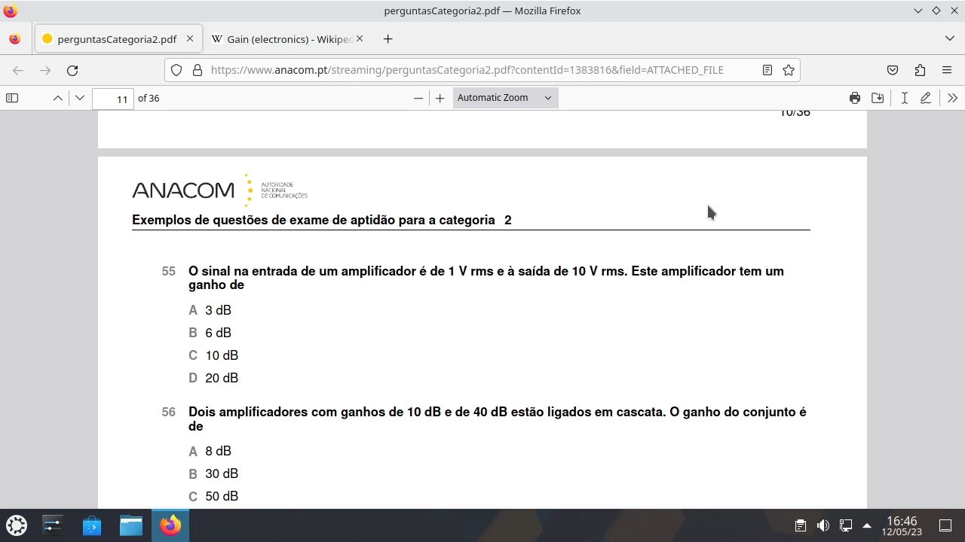Select answer text '6 dB'
This screenshot has width=965, height=542.
[218, 333]
